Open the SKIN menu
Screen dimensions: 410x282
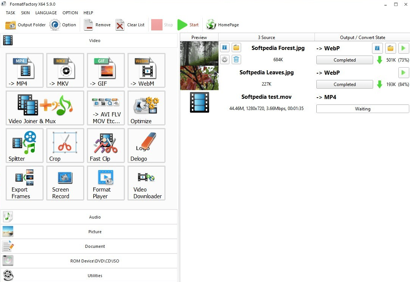tap(25, 13)
